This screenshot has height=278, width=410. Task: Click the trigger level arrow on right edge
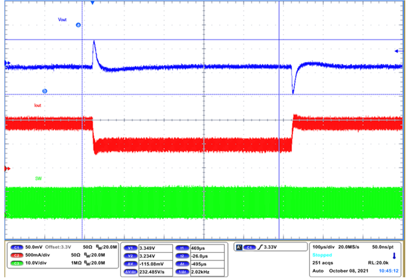[x=396, y=51]
